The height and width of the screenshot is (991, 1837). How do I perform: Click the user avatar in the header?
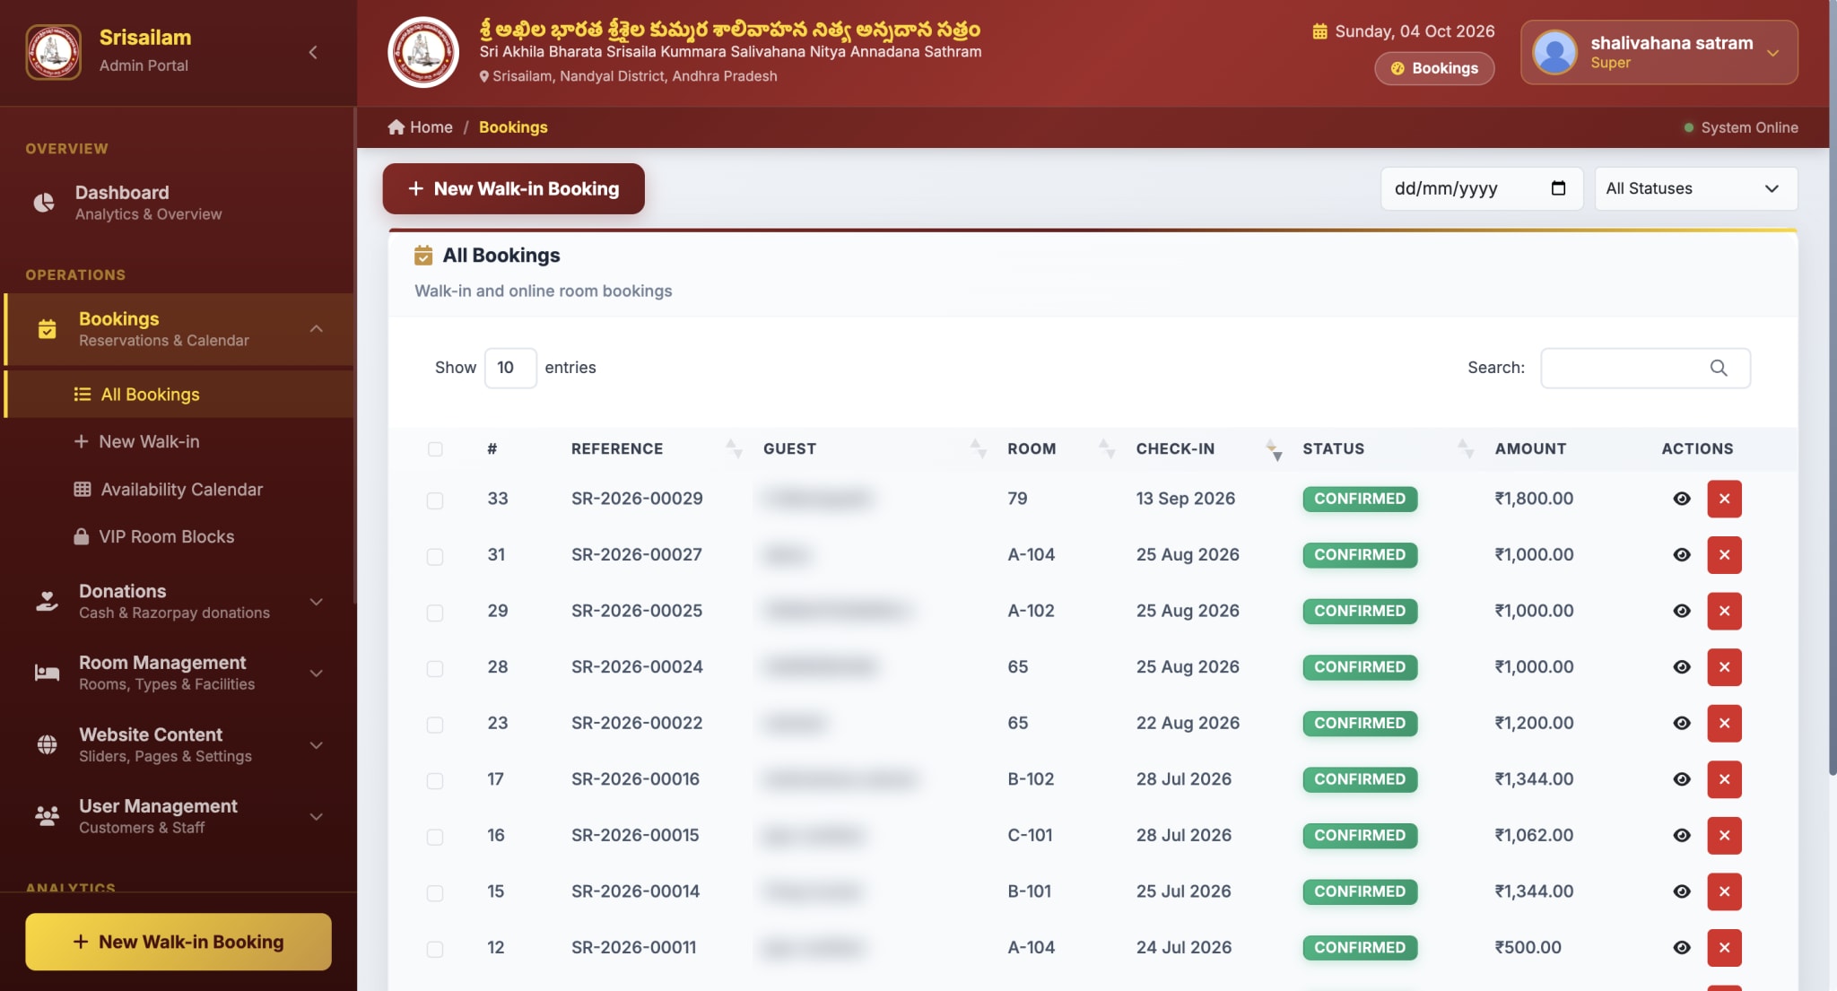pyautogui.click(x=1554, y=52)
